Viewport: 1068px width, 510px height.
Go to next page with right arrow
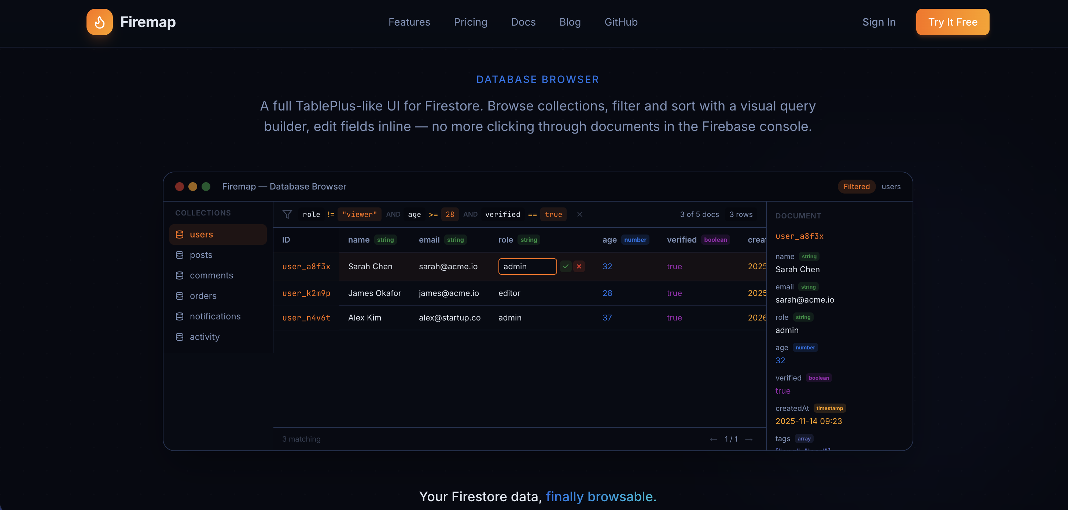click(x=749, y=439)
